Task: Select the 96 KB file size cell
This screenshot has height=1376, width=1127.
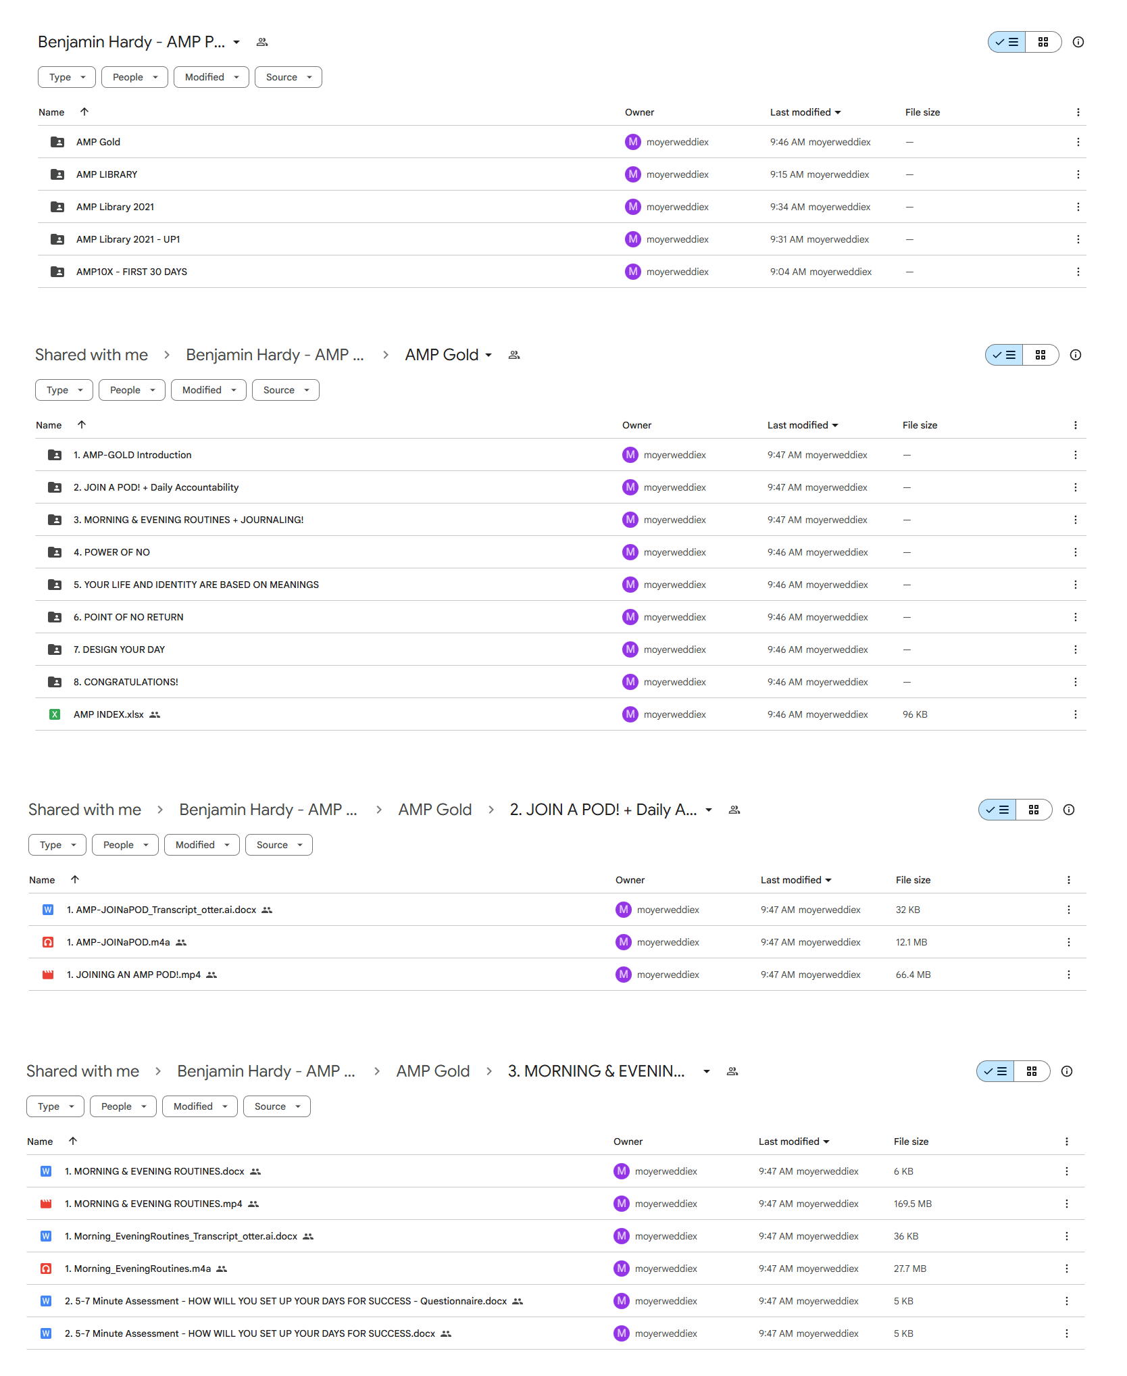Action: pyautogui.click(x=915, y=714)
